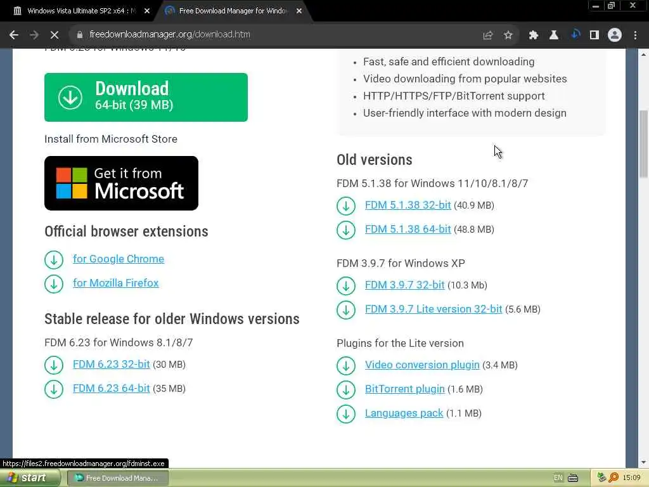Open the Extensions puzzle piece icon

(x=534, y=36)
